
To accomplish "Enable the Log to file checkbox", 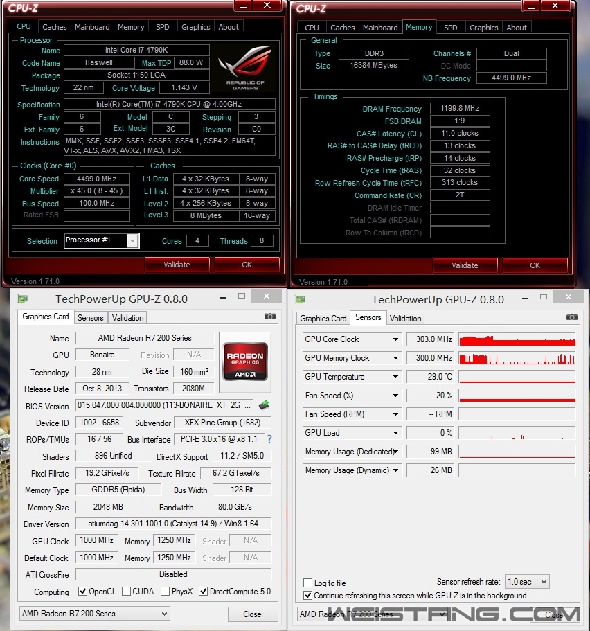I will tap(308, 583).
